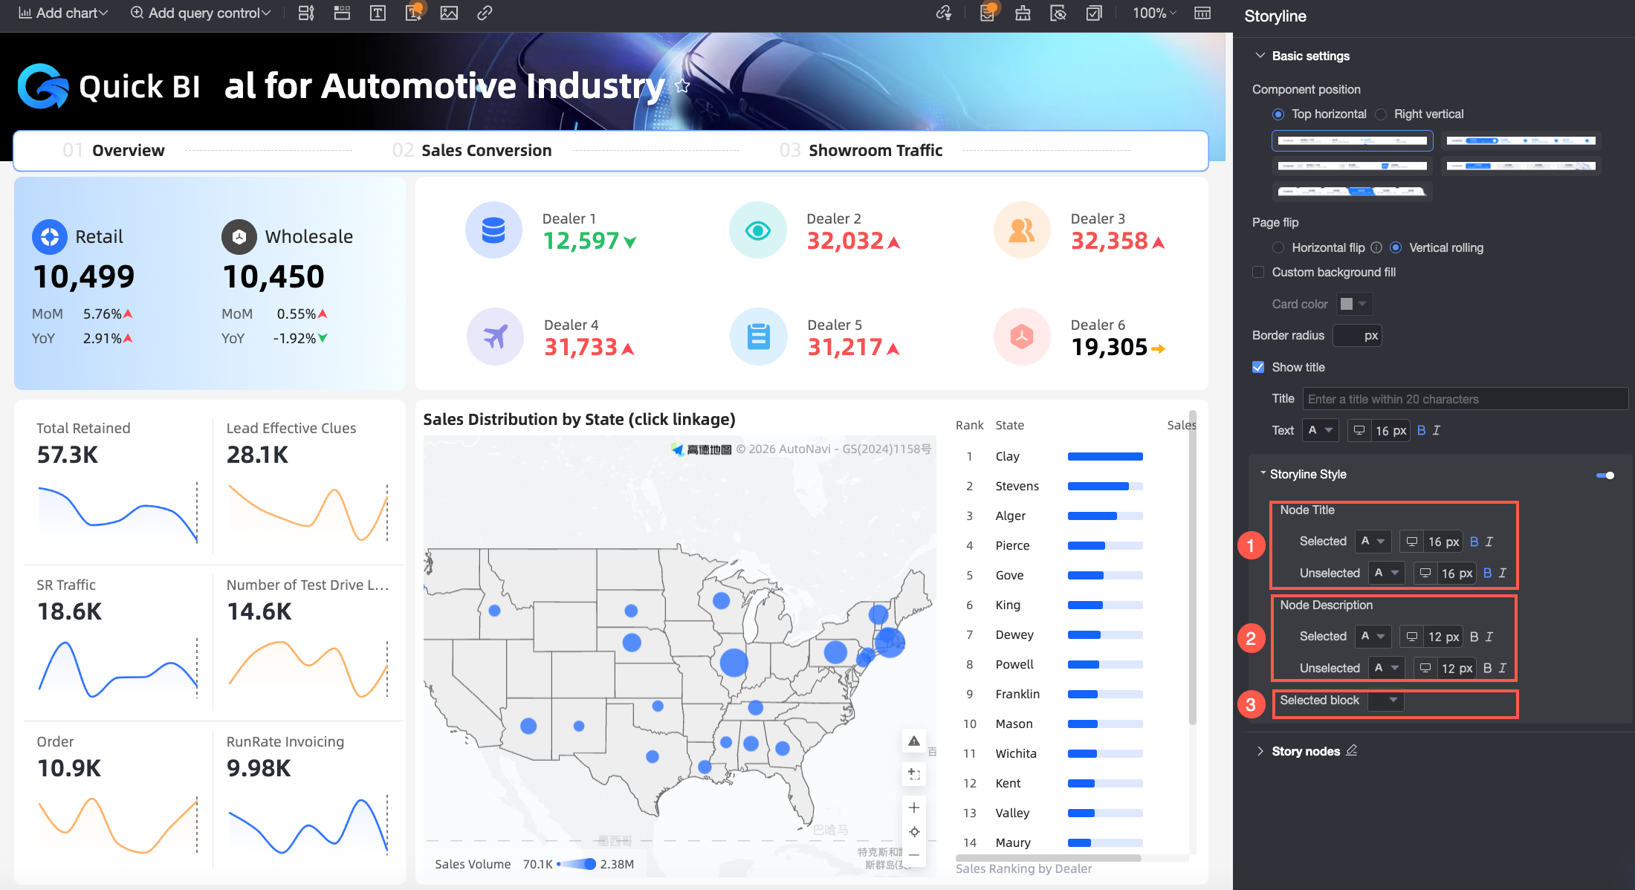The height and width of the screenshot is (890, 1635).
Task: Click map zoom in plus button
Action: click(x=914, y=808)
